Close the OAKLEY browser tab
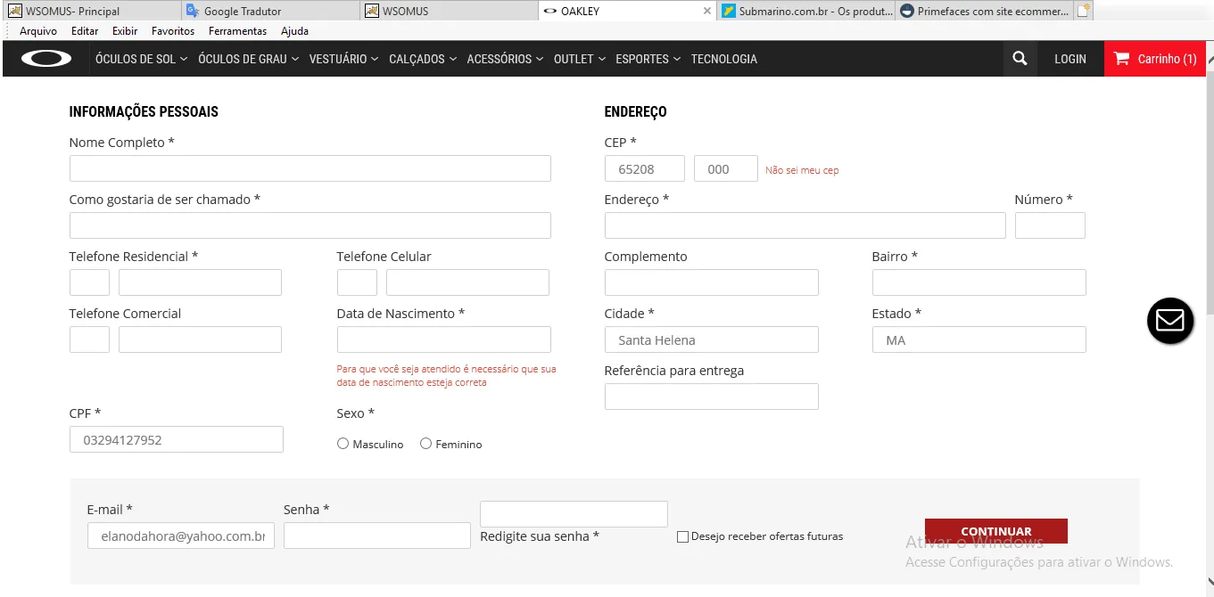 707,12
